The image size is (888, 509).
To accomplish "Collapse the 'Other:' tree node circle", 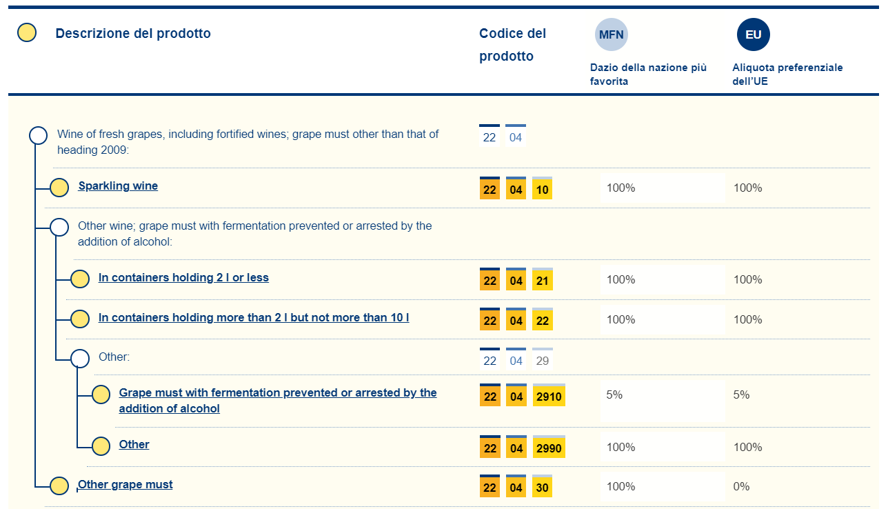I will pos(80,358).
